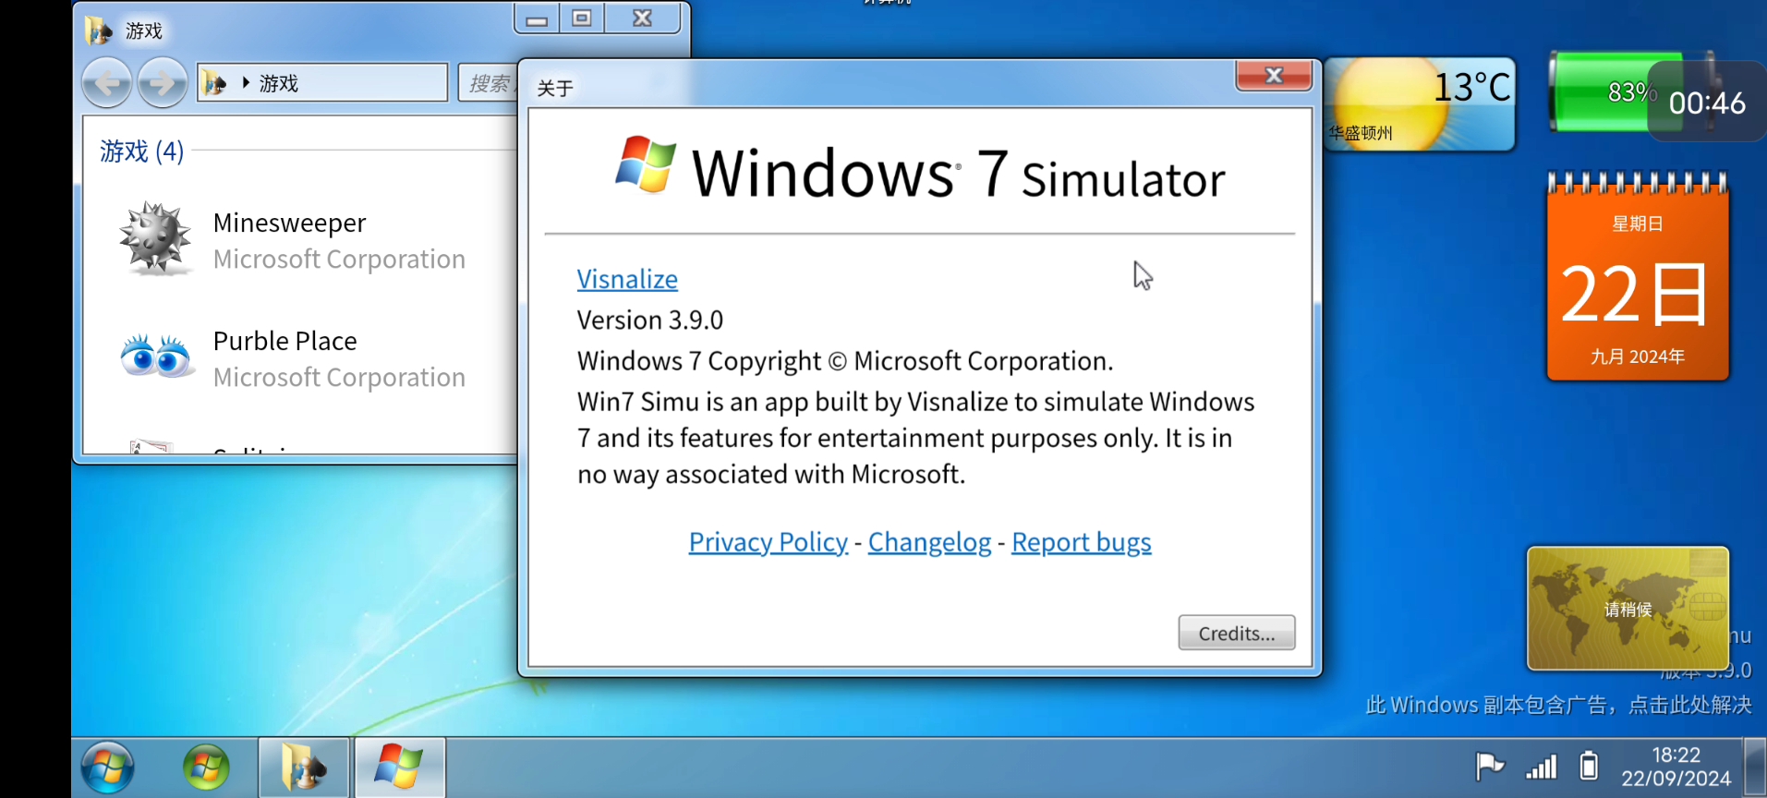The height and width of the screenshot is (798, 1767).
Task: Open the Privacy Policy link
Action: (769, 542)
